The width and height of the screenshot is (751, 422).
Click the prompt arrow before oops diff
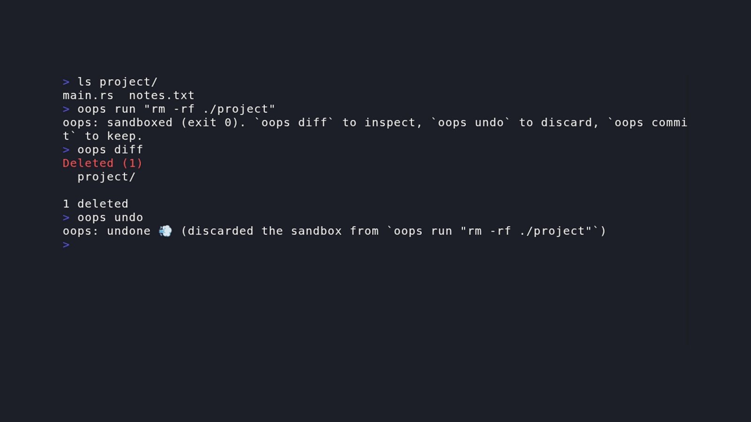(x=66, y=150)
